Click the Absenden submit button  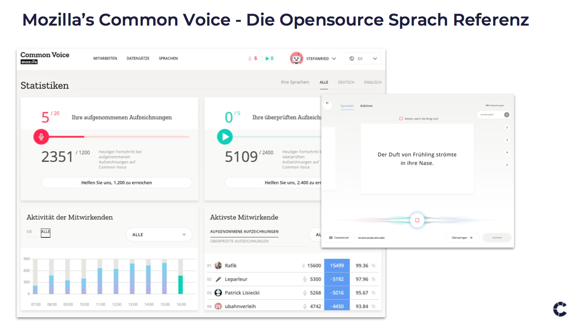[497, 238]
